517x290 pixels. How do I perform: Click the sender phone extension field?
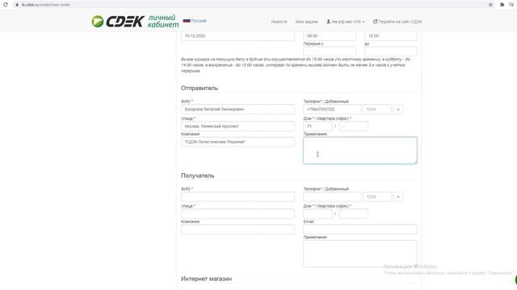pos(377,110)
